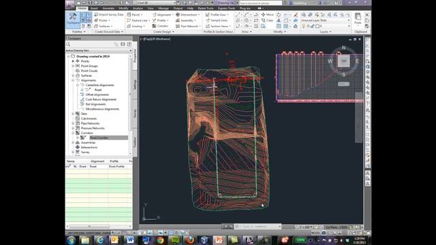Click the layer color swatch

317,26
